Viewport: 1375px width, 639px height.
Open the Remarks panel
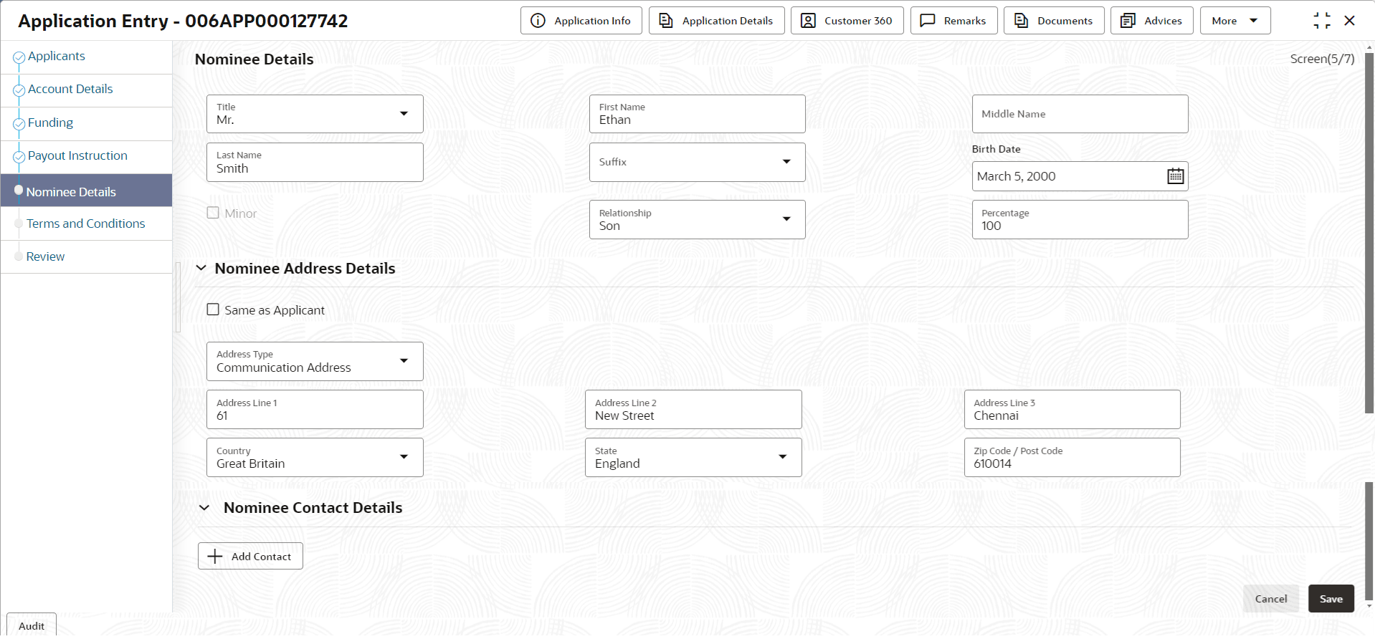pos(953,21)
